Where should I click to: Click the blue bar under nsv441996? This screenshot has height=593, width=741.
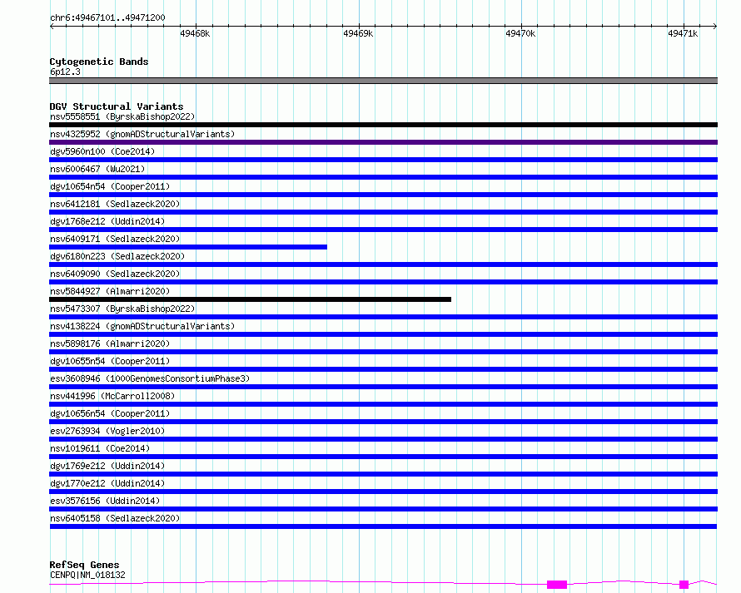coord(383,404)
